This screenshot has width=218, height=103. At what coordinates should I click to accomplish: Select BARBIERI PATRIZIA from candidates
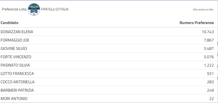pos(17,90)
